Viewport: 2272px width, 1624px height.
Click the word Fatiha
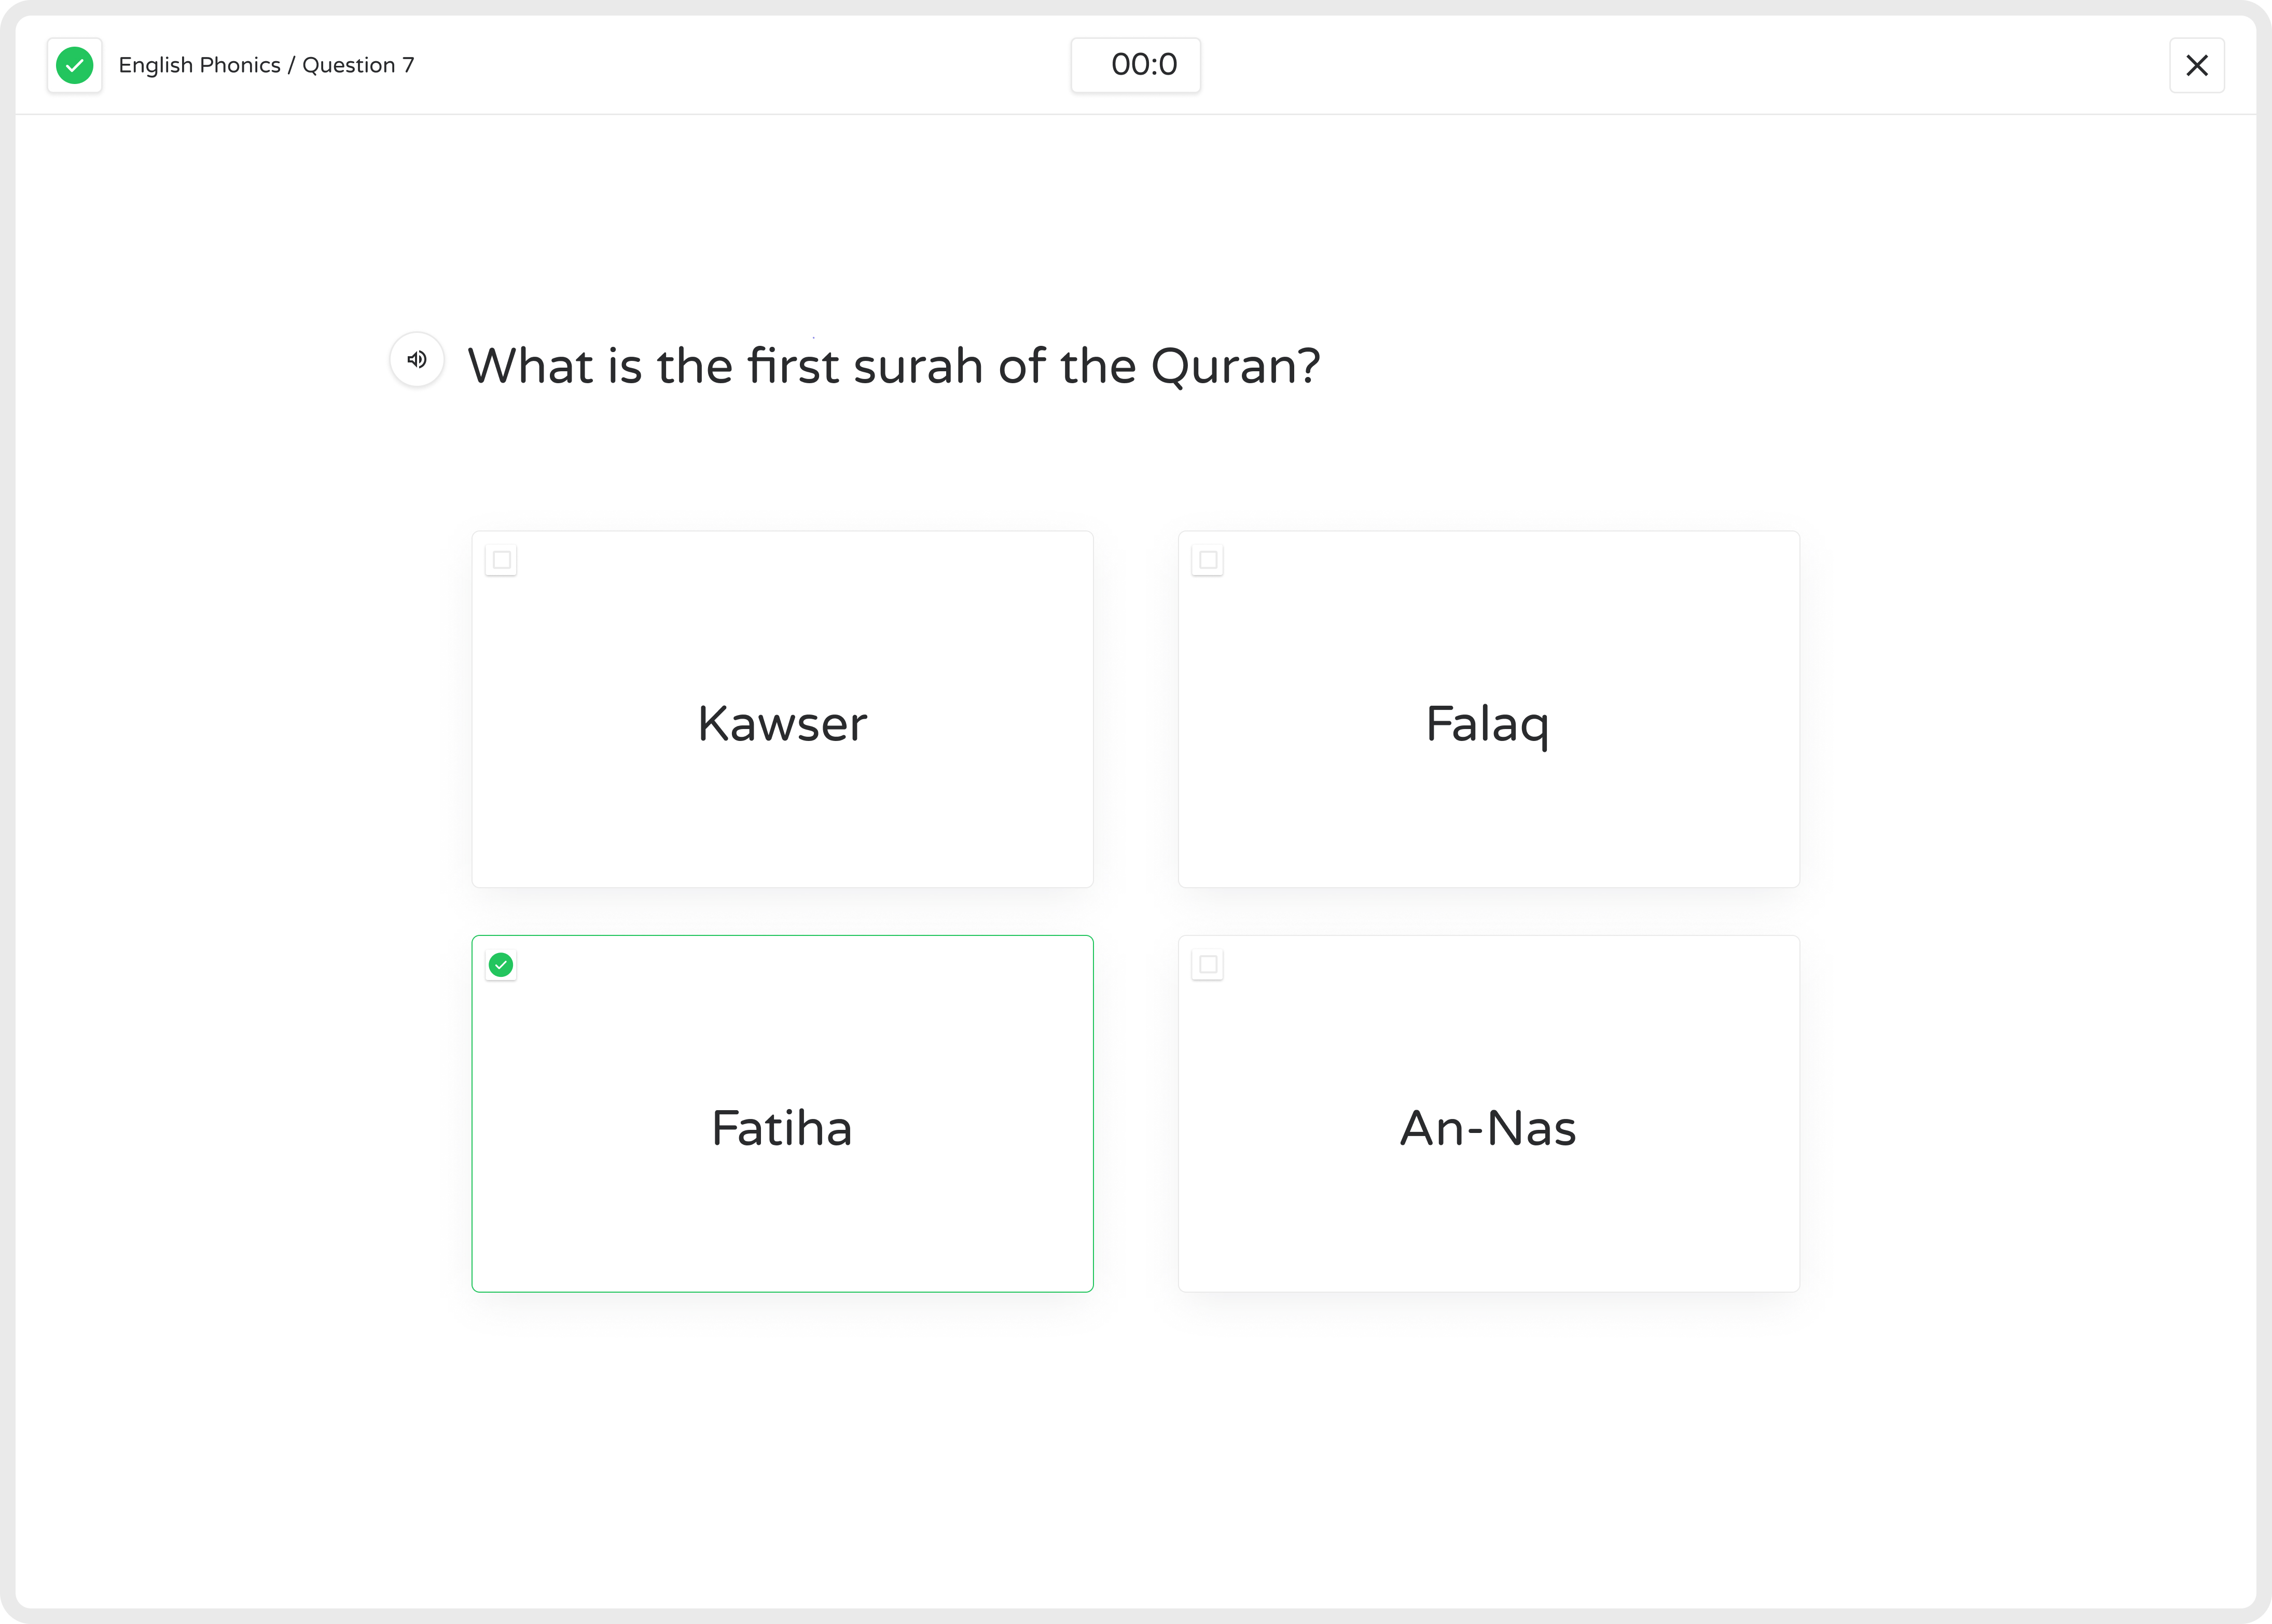click(x=782, y=1129)
